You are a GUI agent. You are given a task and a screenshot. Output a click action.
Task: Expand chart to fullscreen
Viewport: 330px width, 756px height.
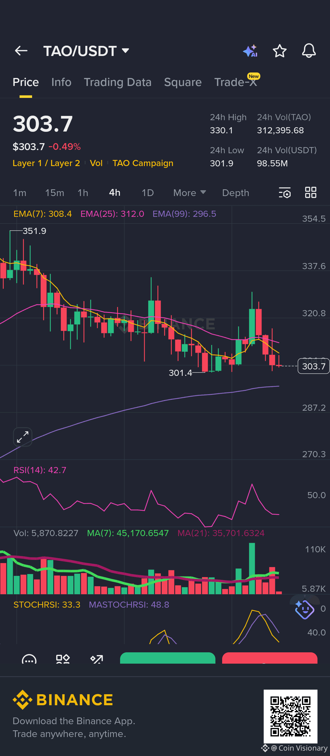[23, 437]
